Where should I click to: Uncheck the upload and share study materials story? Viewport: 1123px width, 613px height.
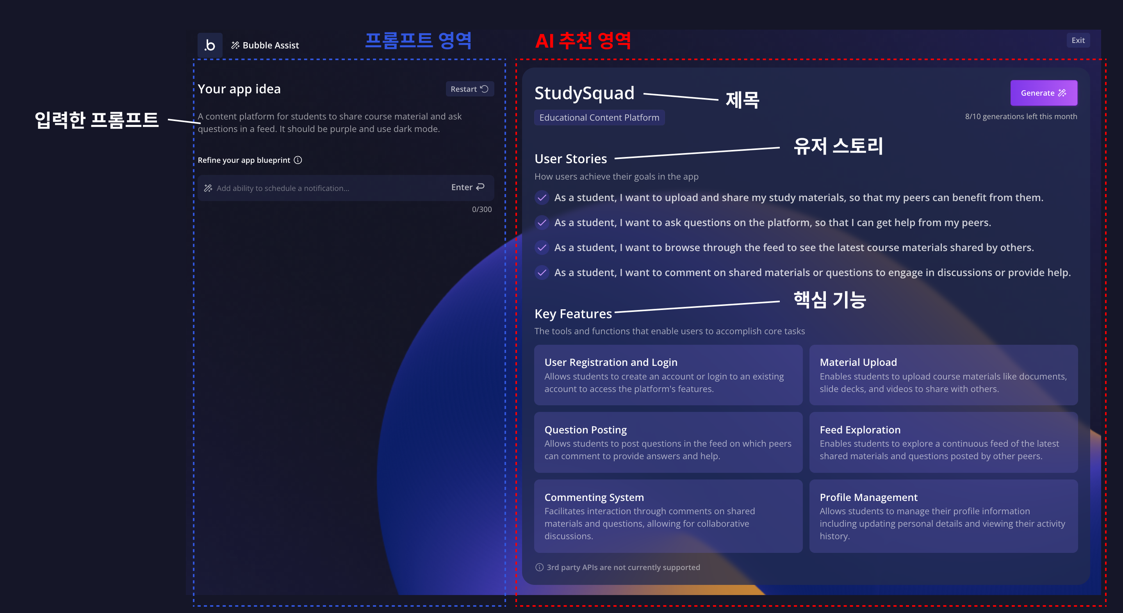click(542, 198)
